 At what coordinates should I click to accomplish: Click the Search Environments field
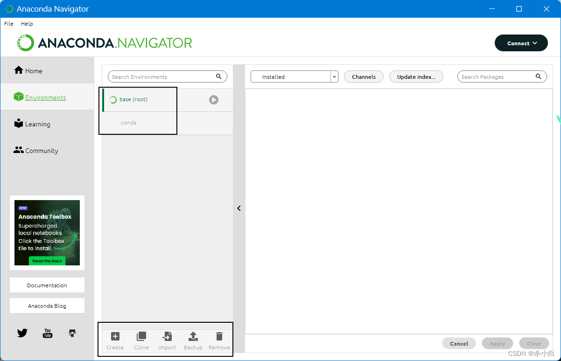pyautogui.click(x=168, y=76)
